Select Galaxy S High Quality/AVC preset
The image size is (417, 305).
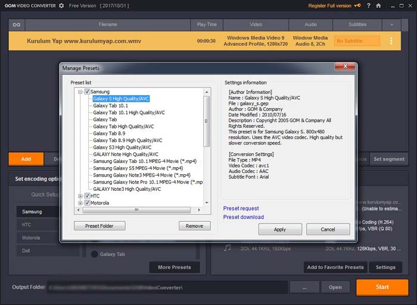pyautogui.click(x=121, y=99)
